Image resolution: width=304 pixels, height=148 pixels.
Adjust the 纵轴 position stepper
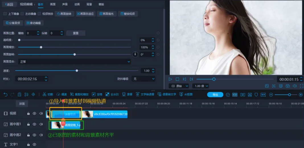point(62,33)
